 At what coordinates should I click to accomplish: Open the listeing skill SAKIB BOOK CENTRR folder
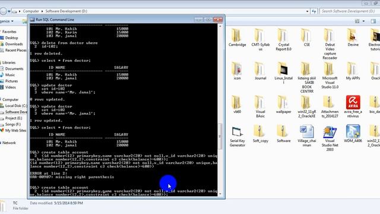coord(306,77)
